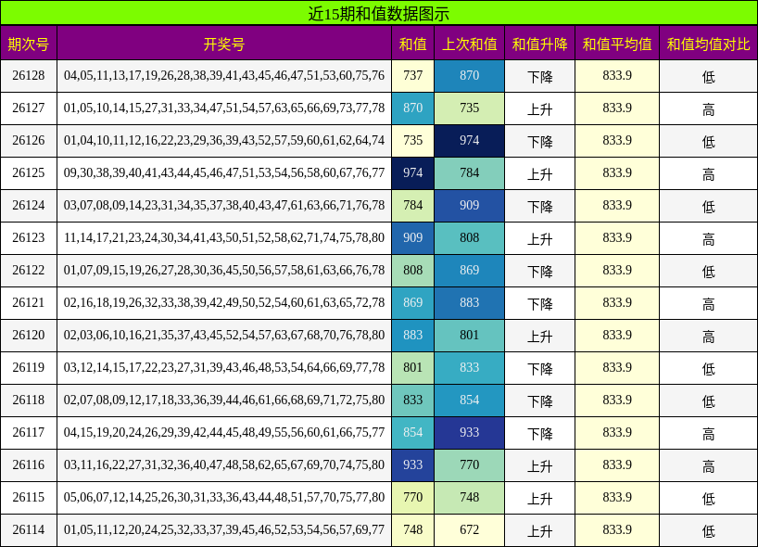Viewport: 758px width, 547px height.
Task: Click the draw numbers starting 02,16,18,19
Action: 224,302
